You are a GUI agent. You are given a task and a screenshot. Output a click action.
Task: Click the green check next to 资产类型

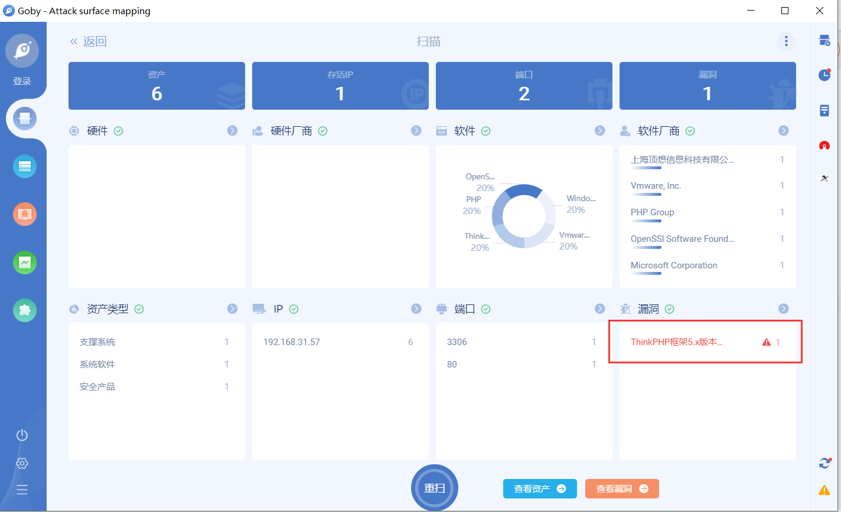[x=139, y=308]
